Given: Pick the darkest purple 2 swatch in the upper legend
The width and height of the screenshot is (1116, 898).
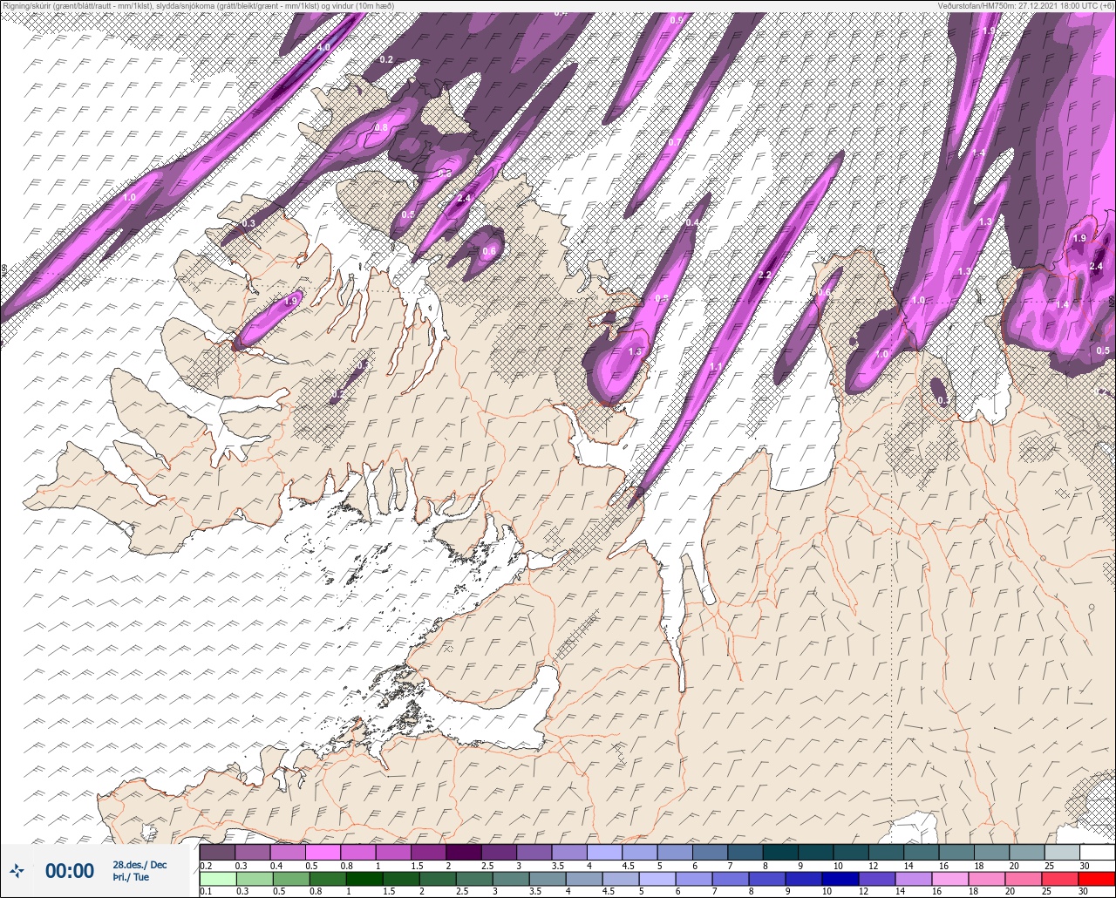Looking at the screenshot, I should tap(464, 852).
